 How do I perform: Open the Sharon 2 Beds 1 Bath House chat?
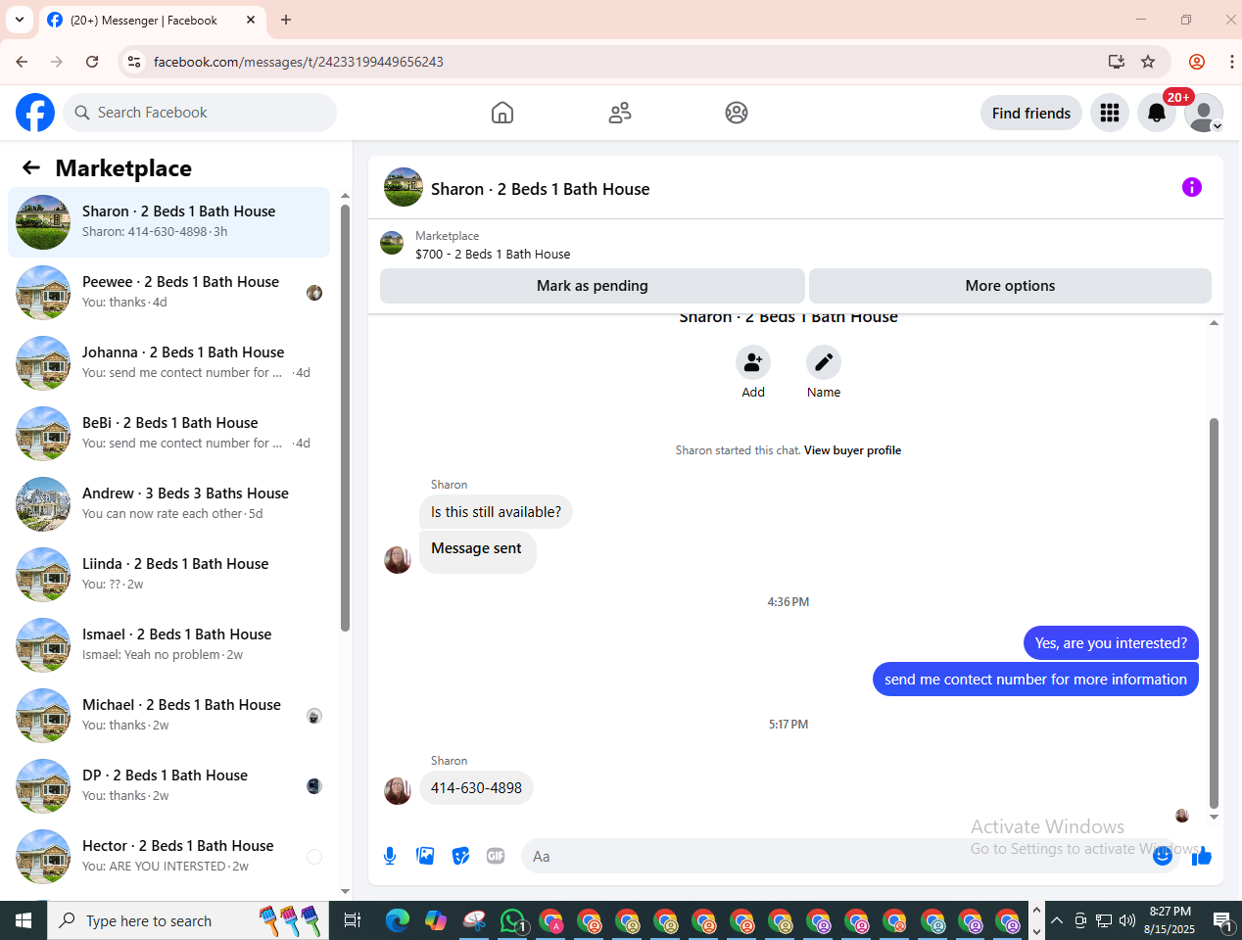click(x=168, y=222)
